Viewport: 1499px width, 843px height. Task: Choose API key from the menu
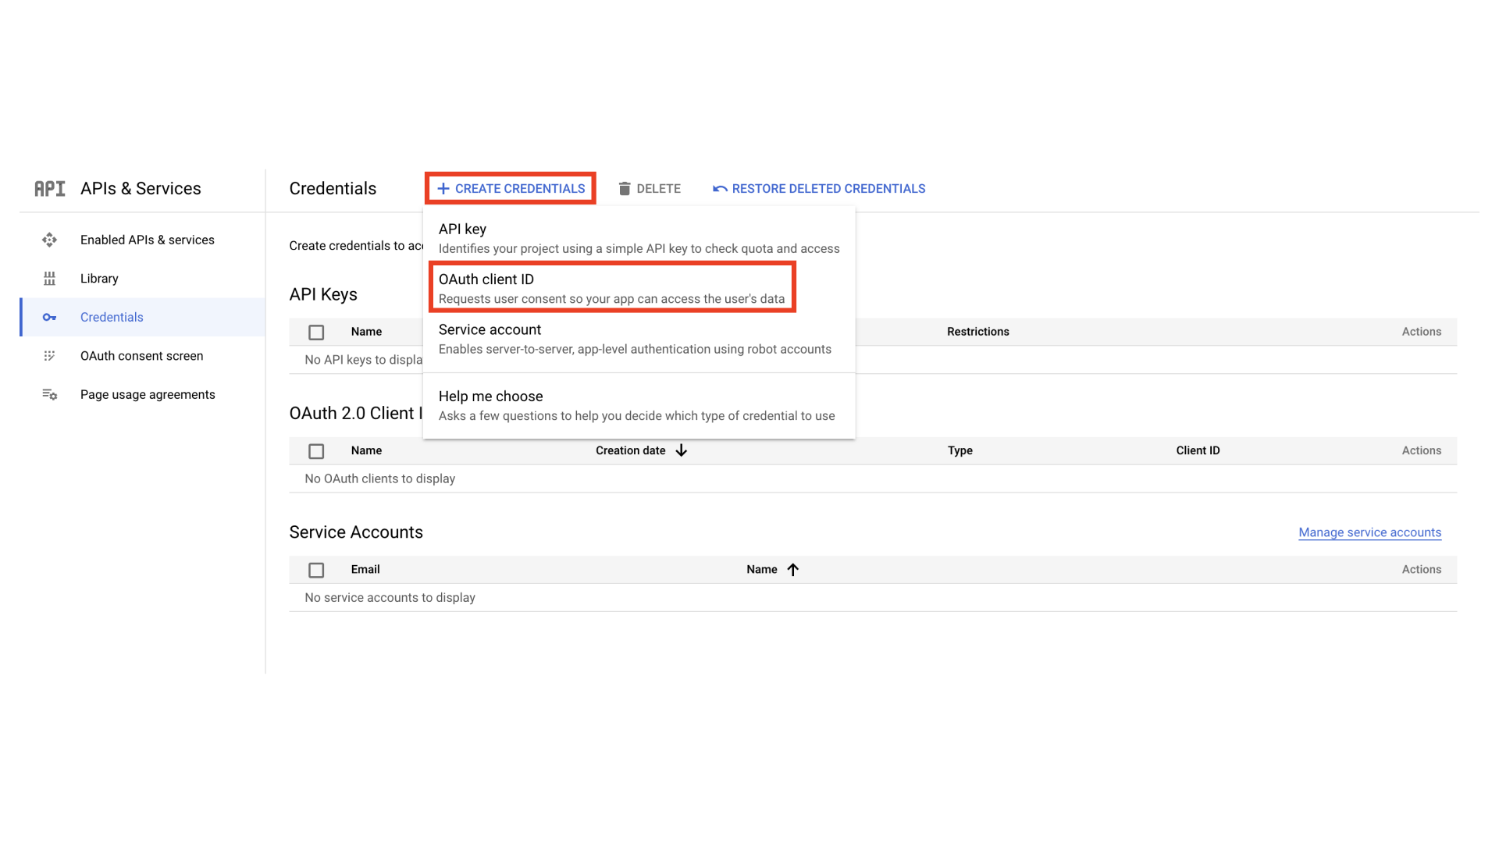pyautogui.click(x=639, y=238)
